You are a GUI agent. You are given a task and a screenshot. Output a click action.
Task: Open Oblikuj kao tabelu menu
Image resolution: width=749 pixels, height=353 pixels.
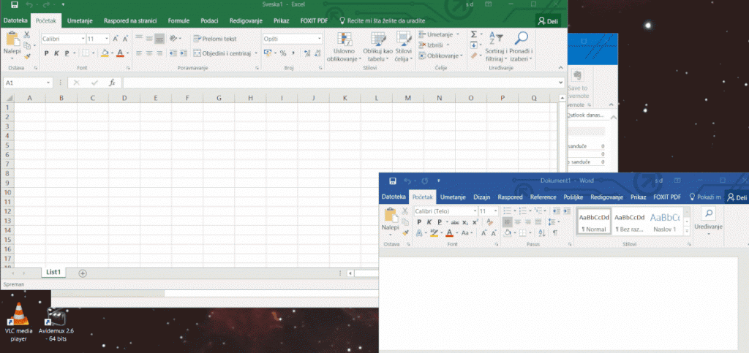[378, 47]
